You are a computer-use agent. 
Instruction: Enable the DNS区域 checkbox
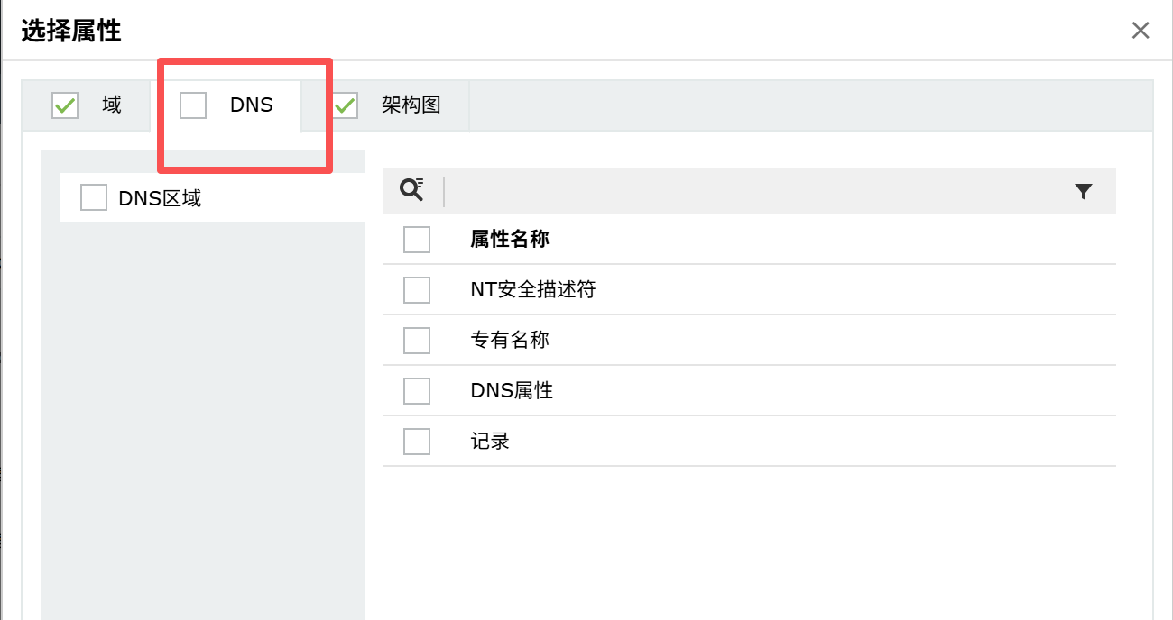[x=94, y=197]
